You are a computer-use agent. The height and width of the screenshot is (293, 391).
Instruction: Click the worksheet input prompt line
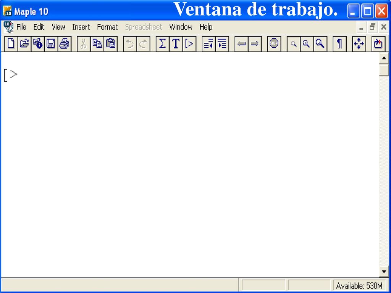point(11,75)
